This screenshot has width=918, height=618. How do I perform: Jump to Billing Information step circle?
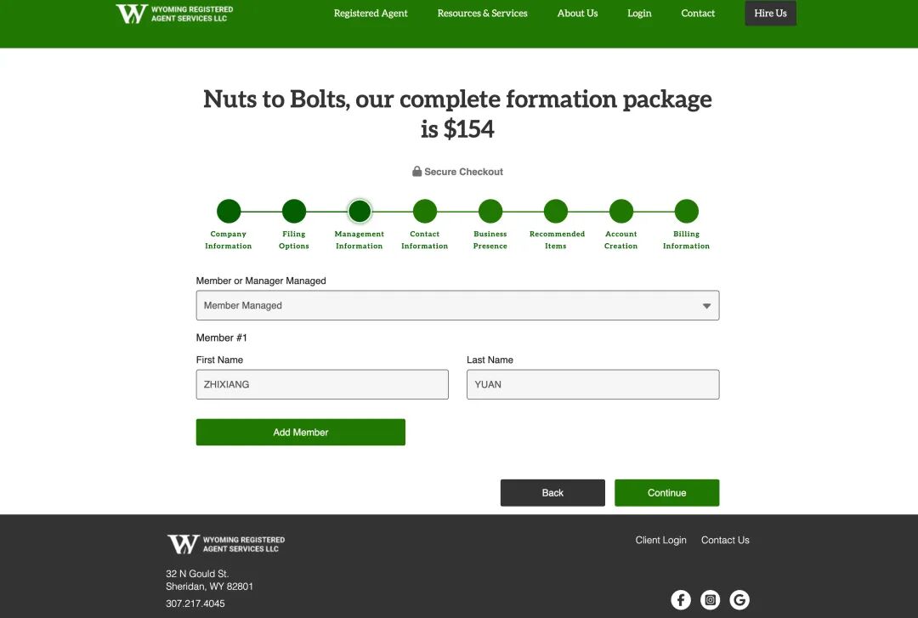[x=686, y=211]
